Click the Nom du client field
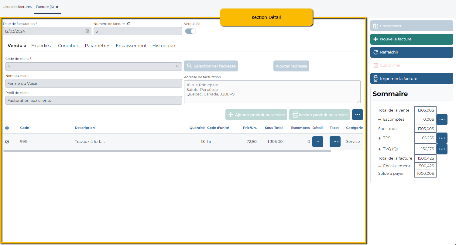The image size is (456, 245). coord(94,83)
